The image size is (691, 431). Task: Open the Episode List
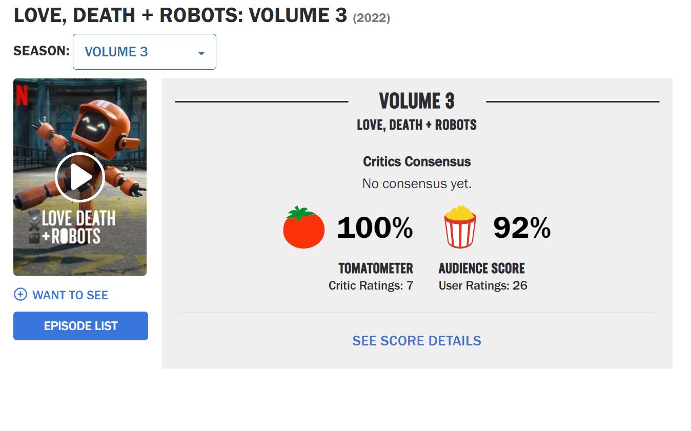click(80, 326)
